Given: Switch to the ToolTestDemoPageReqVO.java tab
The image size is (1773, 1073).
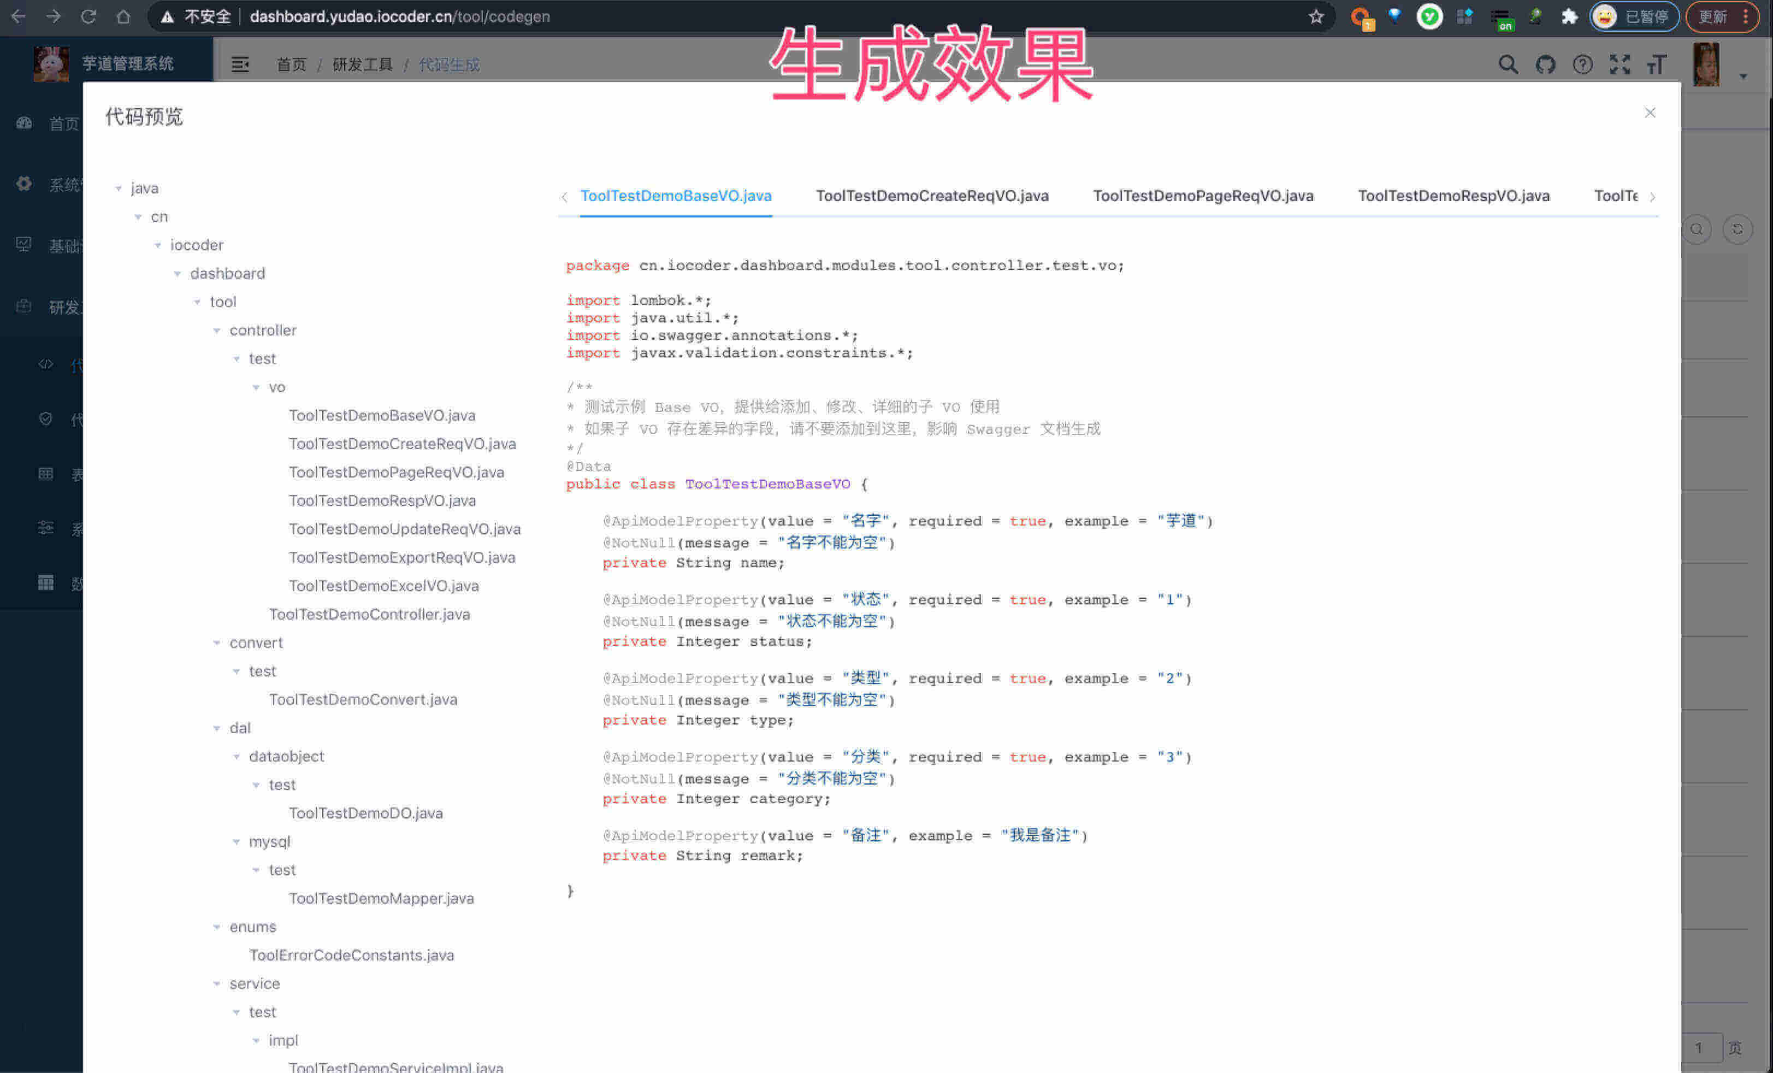Looking at the screenshot, I should (1203, 196).
